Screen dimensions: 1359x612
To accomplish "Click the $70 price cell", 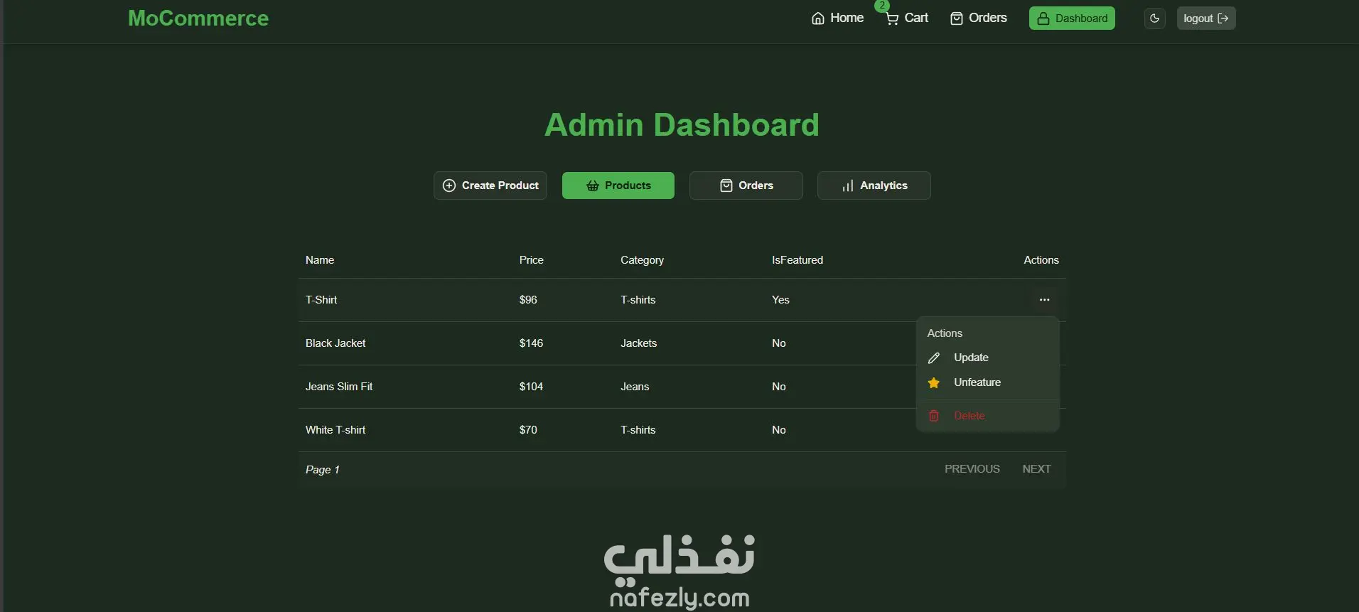I will 528,430.
